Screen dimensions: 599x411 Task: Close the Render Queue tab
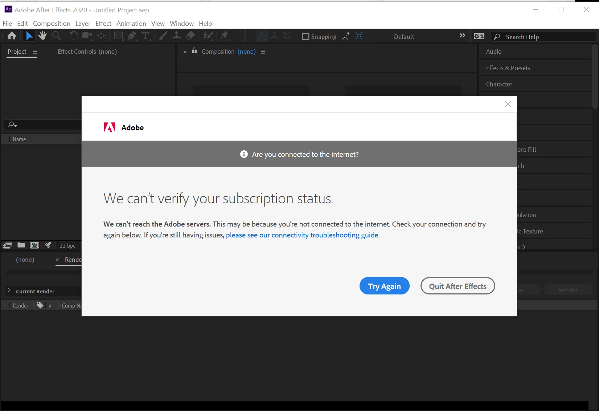point(57,260)
